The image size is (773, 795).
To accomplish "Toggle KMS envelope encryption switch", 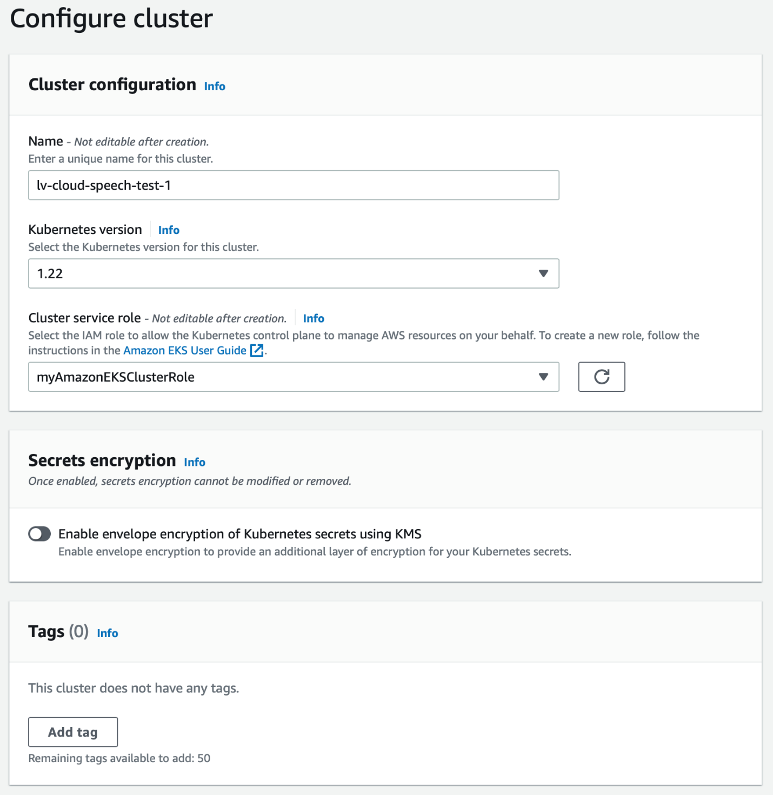I will [39, 534].
